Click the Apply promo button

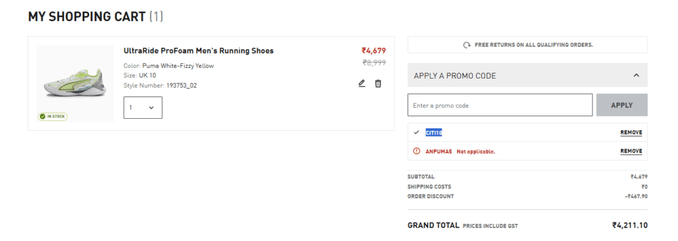pos(622,105)
